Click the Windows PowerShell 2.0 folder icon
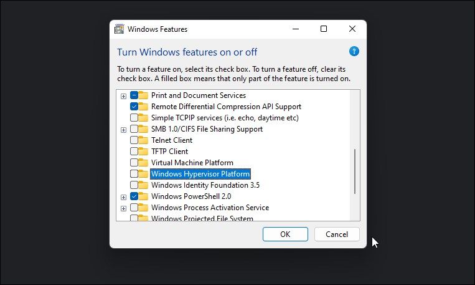475x285 pixels. tap(143, 196)
